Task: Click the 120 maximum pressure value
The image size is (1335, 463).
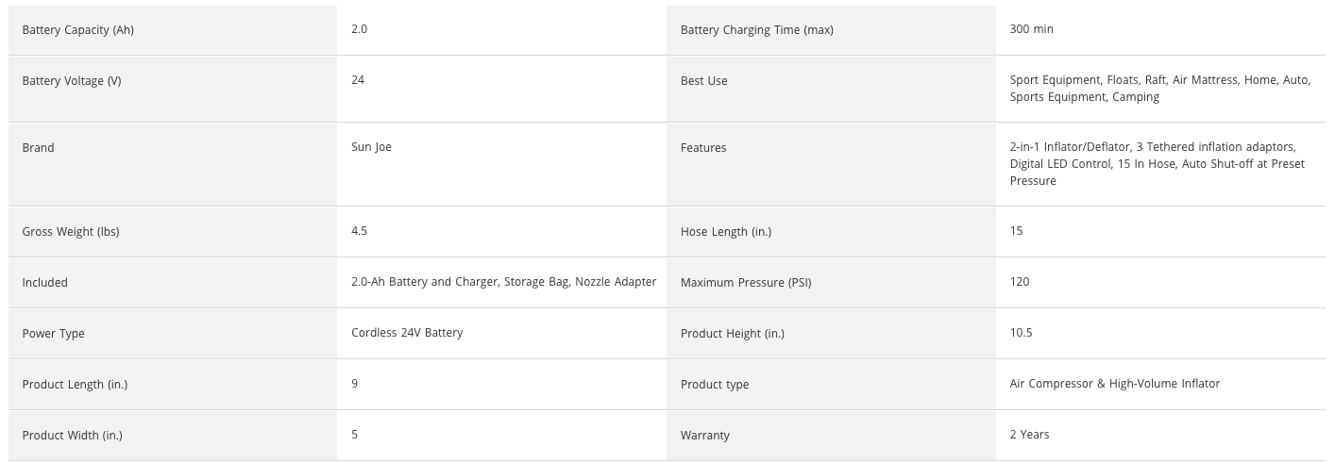Action: 1020,282
